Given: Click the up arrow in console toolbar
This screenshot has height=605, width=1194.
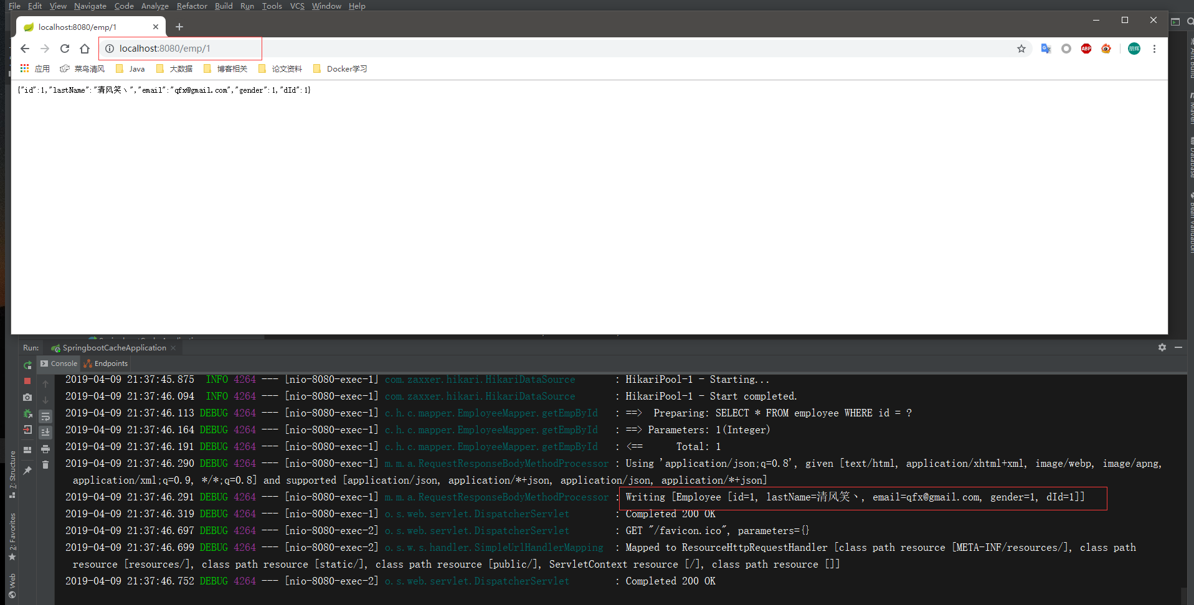Looking at the screenshot, I should tap(45, 384).
